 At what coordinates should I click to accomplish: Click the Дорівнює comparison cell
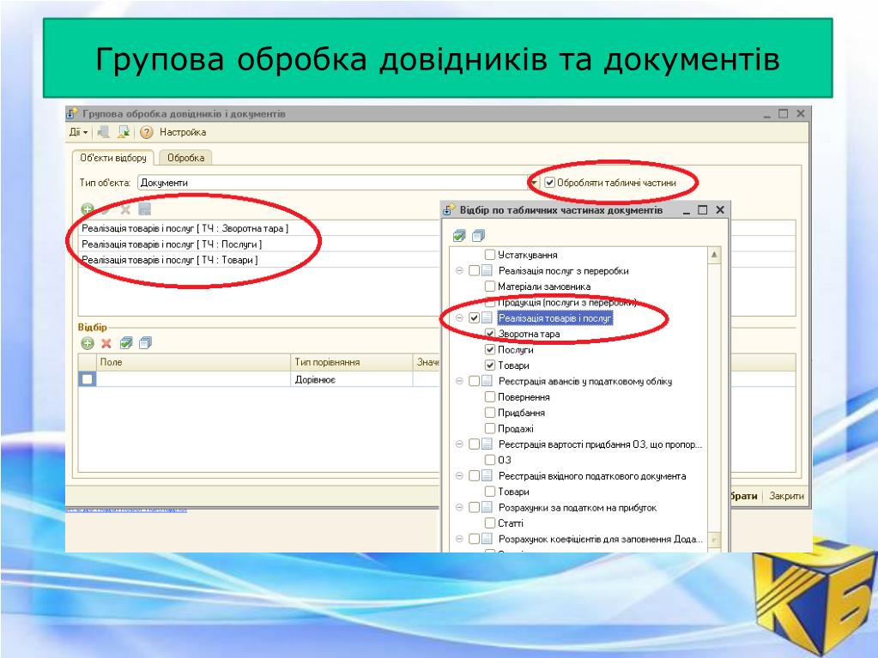tap(352, 379)
